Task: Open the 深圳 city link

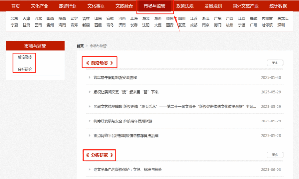Action: click(281, 25)
